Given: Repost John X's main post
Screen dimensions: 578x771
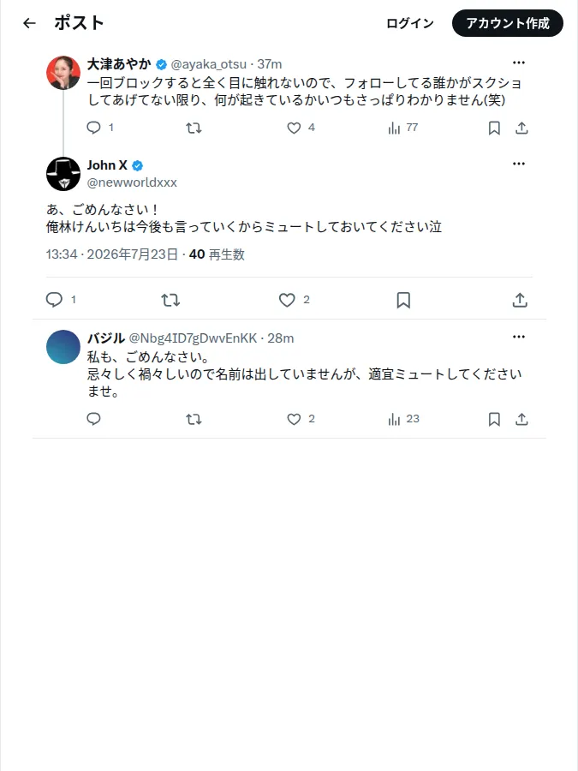Looking at the screenshot, I should coord(170,300).
